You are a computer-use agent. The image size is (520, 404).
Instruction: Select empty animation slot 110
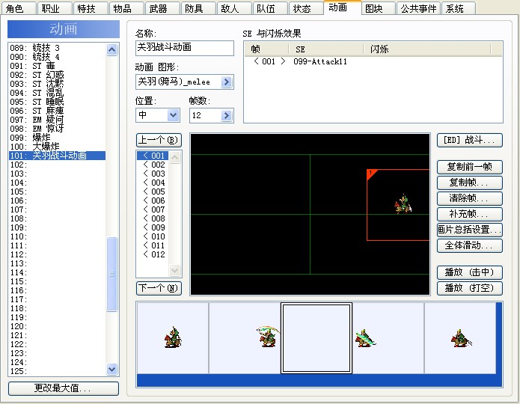point(57,236)
